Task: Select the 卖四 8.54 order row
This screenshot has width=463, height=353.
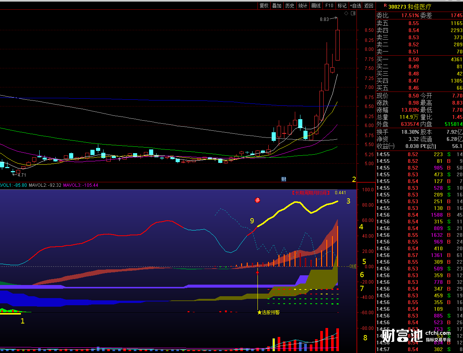Action: [419, 30]
